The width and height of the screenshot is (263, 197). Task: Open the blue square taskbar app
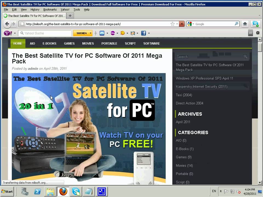102,191
